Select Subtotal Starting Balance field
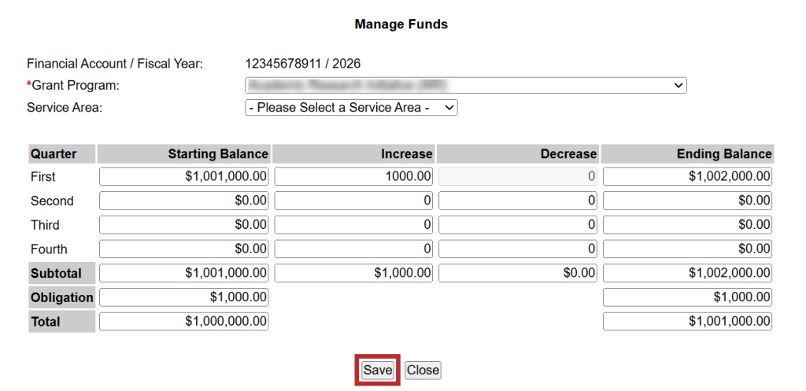 coord(183,273)
